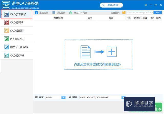Click the output directory path field

tap(140, 13)
